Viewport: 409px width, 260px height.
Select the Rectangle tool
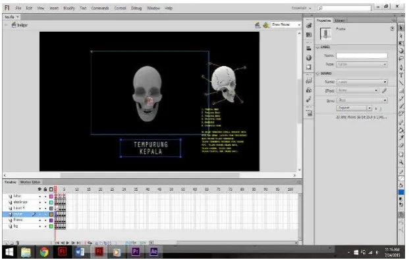[x=401, y=90]
